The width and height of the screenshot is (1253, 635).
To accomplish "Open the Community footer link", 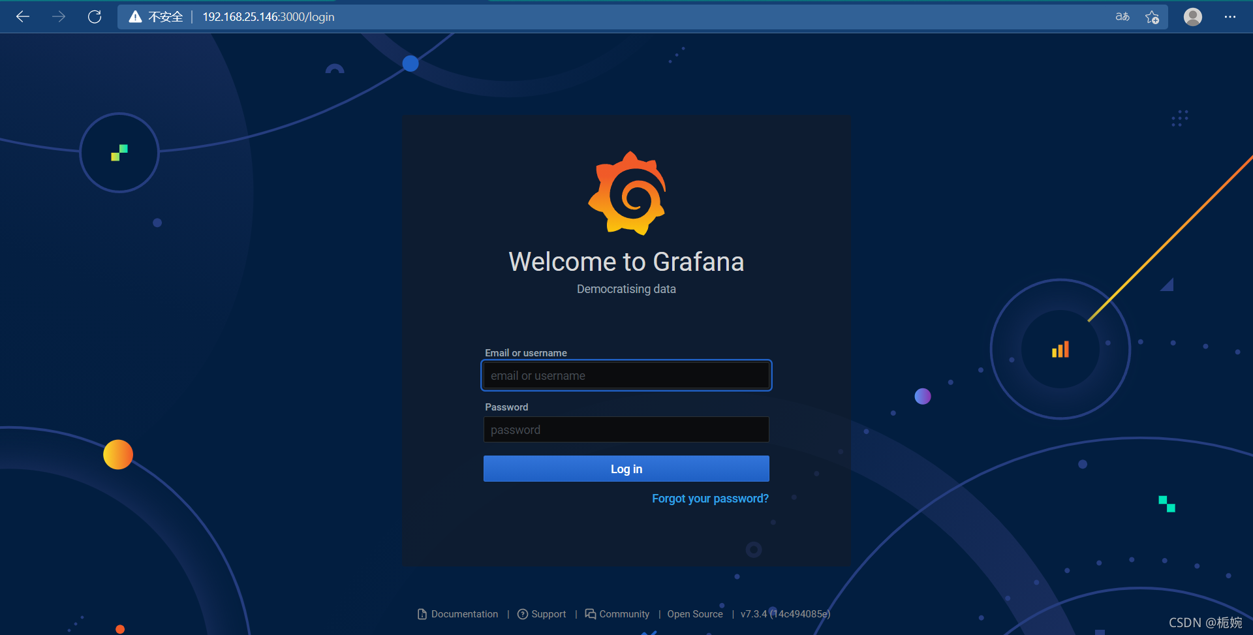I will pyautogui.click(x=617, y=614).
